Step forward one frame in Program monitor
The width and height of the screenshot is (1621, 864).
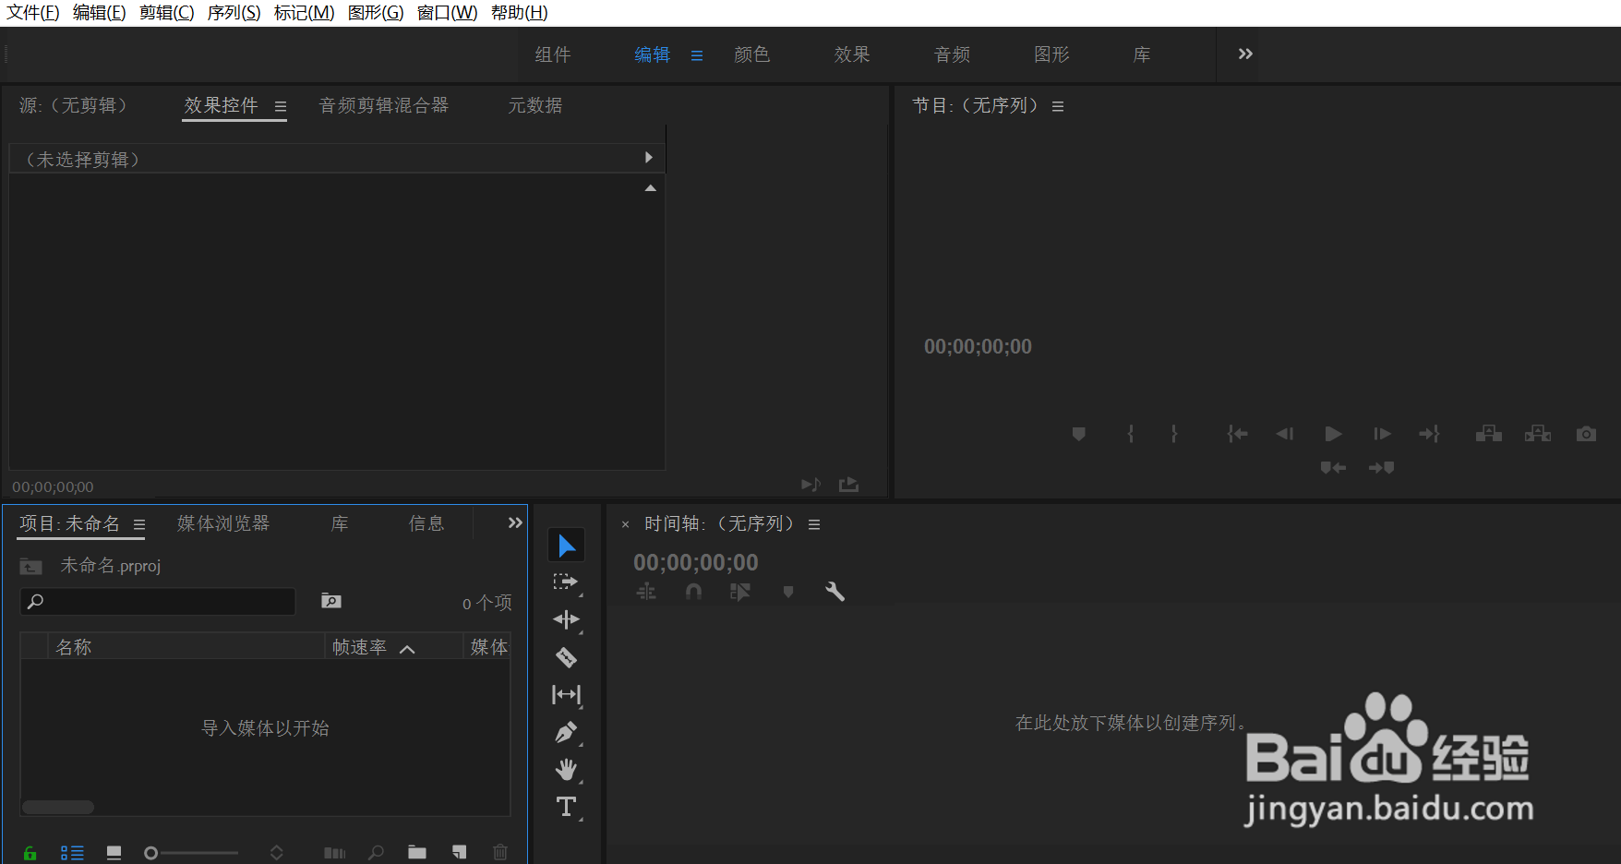click(x=1382, y=434)
